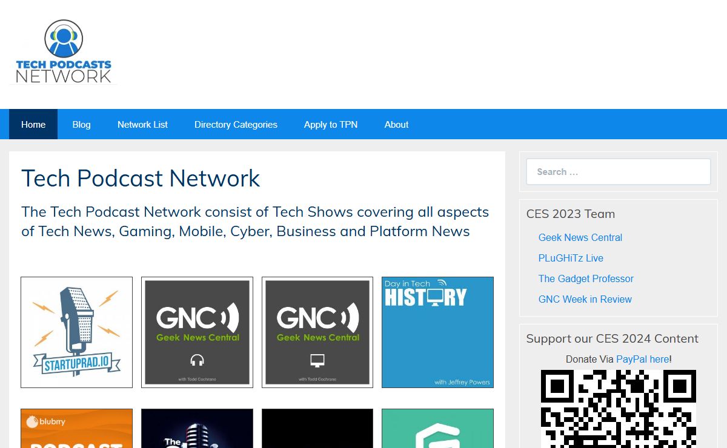Follow the PayPal here donation link
727x448 pixels.
[x=643, y=359]
